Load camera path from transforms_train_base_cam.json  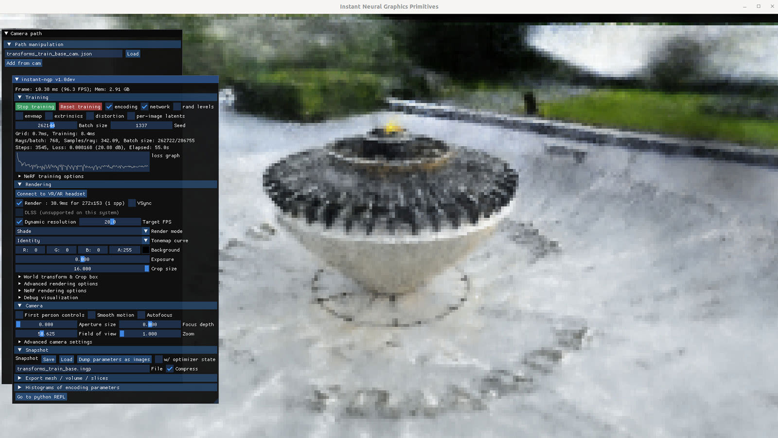(132, 54)
